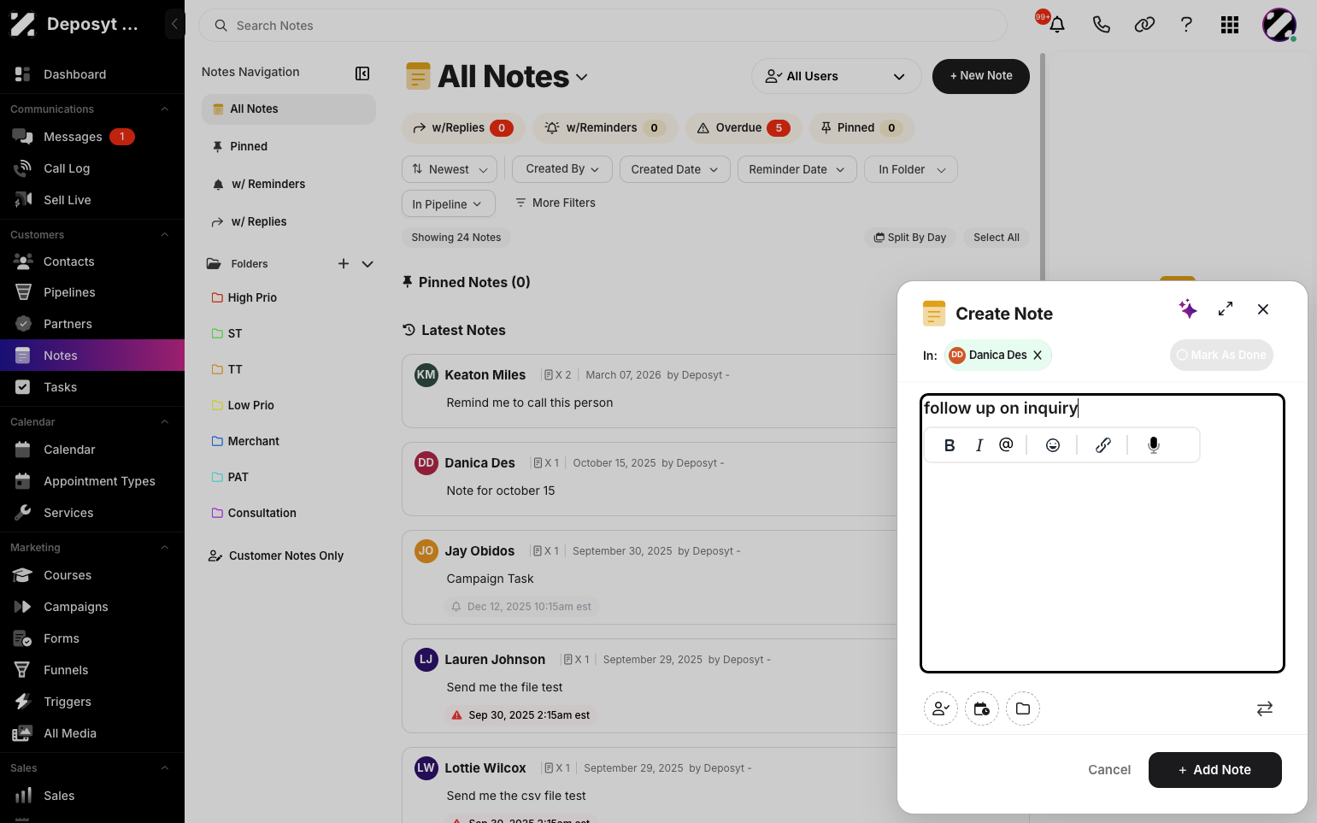
Task: Toggle the Pinned filter chip
Action: point(862,128)
